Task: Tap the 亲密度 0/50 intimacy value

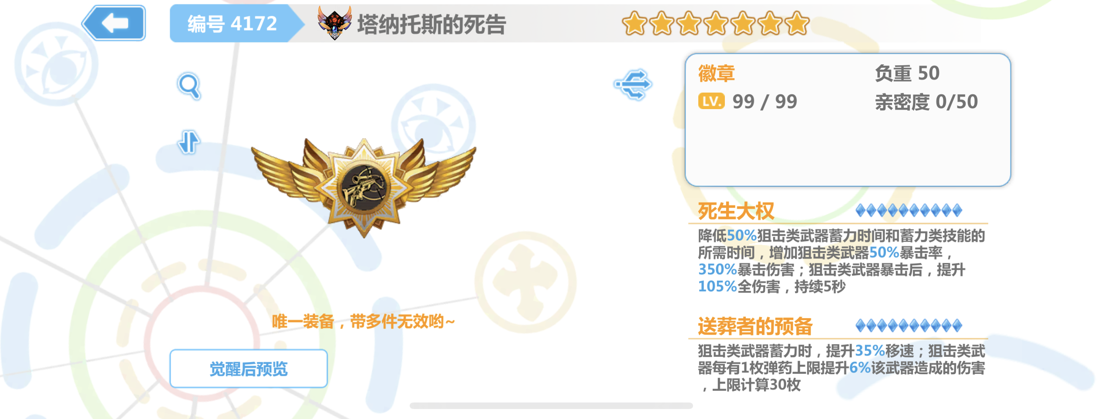Action: click(x=926, y=102)
